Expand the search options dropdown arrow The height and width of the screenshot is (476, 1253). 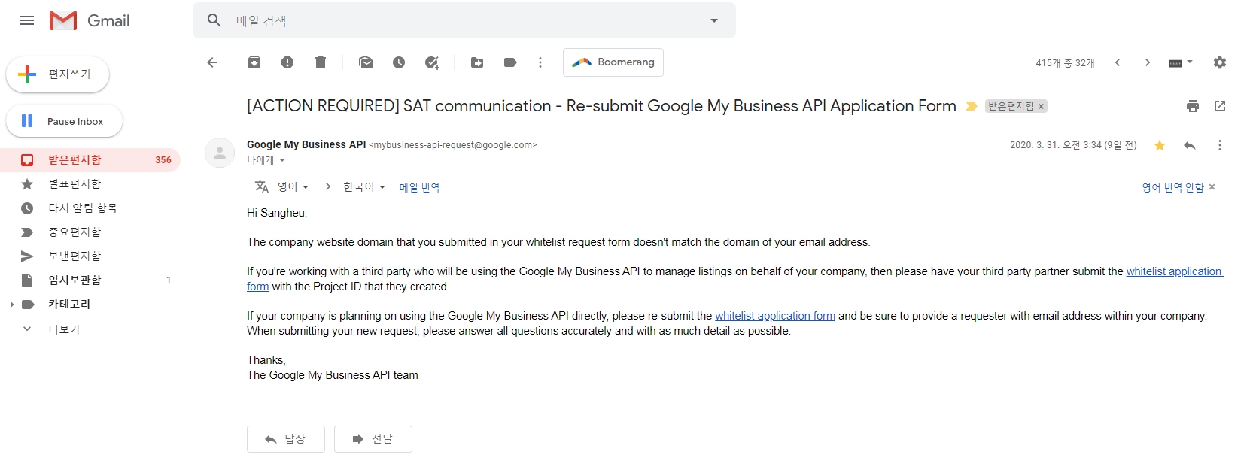pyautogui.click(x=714, y=20)
